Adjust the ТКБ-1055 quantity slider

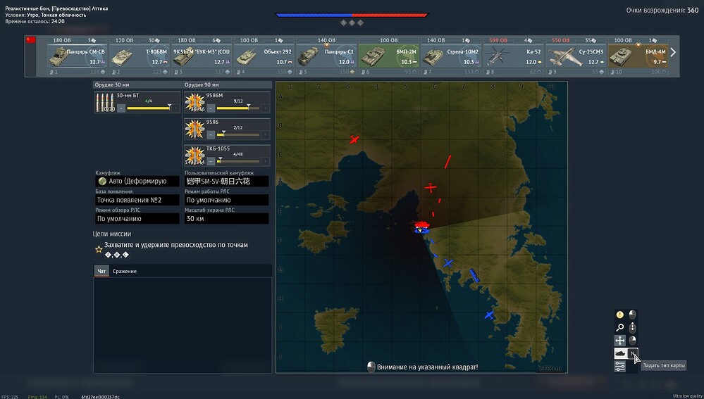point(238,161)
